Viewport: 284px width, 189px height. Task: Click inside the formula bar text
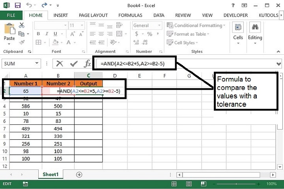(133, 64)
